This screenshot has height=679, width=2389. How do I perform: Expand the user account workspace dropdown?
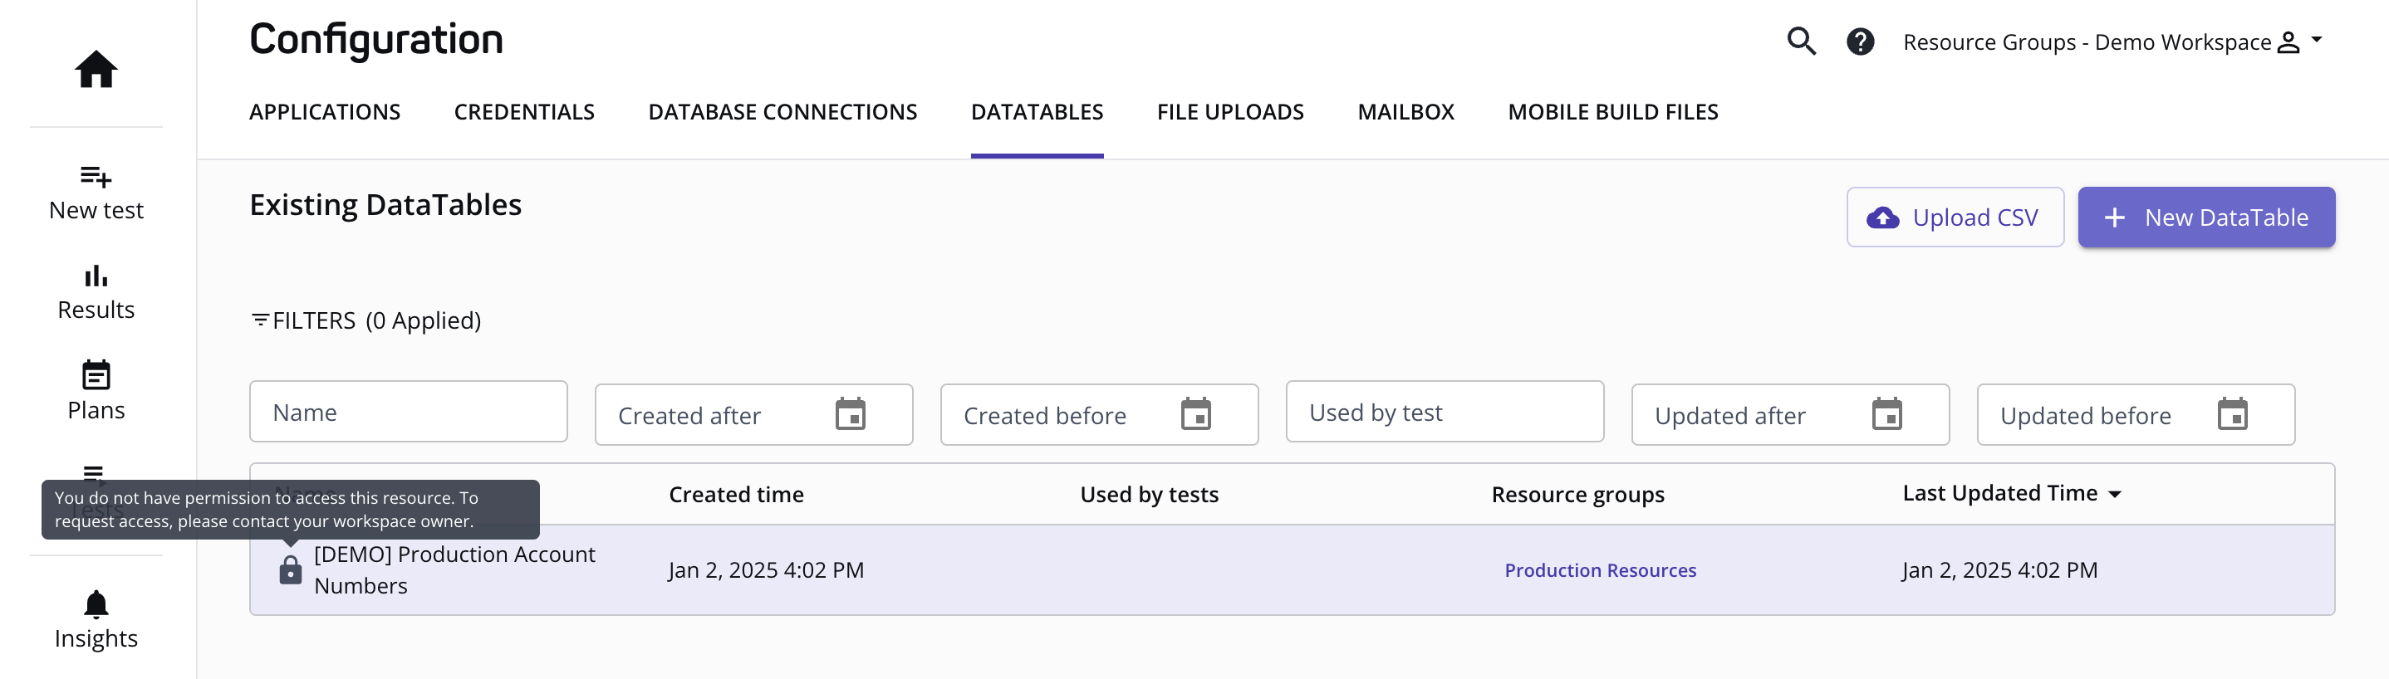coord(2316,40)
